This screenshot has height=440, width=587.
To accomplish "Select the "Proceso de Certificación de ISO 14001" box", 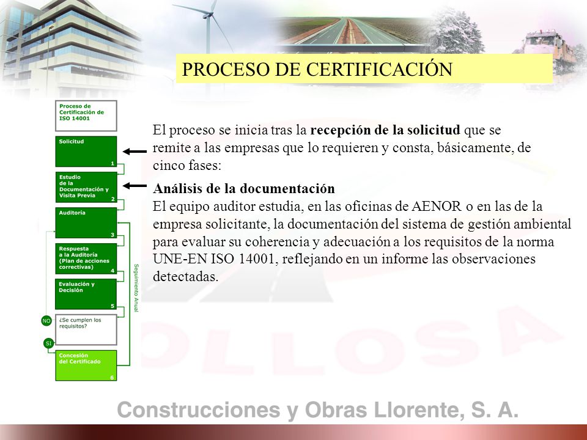I will (x=86, y=116).
